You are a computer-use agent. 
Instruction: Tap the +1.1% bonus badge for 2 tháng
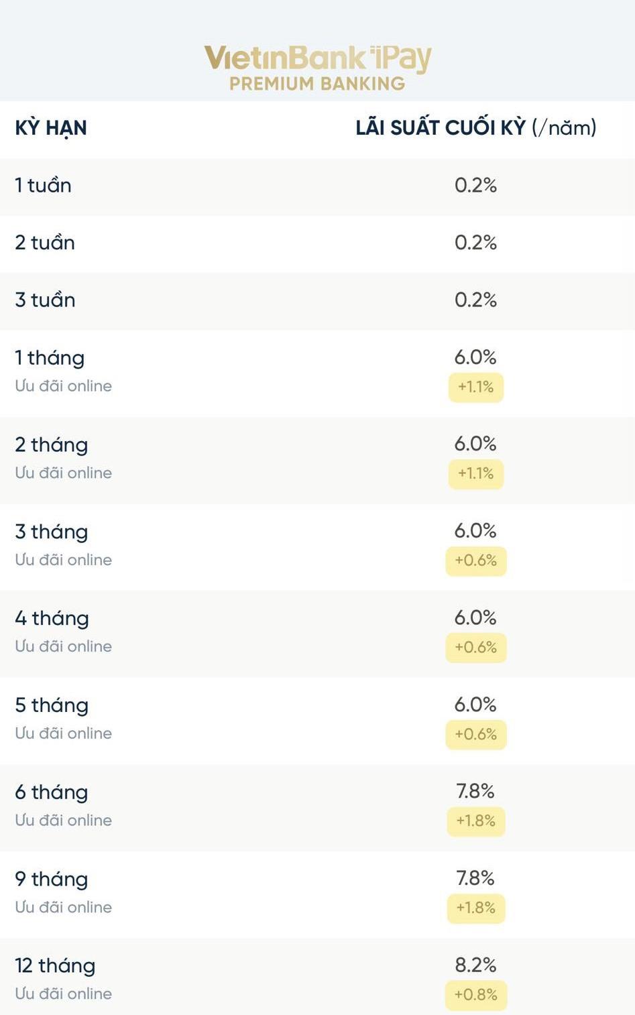point(475,473)
